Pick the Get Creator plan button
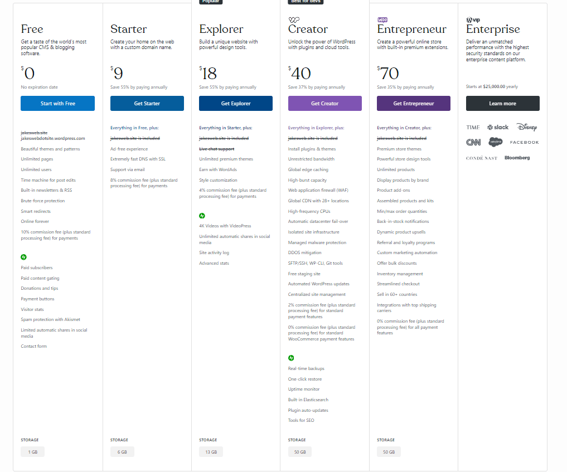567x472 pixels. pyautogui.click(x=324, y=104)
